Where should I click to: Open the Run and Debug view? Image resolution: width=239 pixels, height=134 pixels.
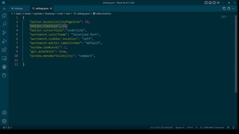[4, 41]
